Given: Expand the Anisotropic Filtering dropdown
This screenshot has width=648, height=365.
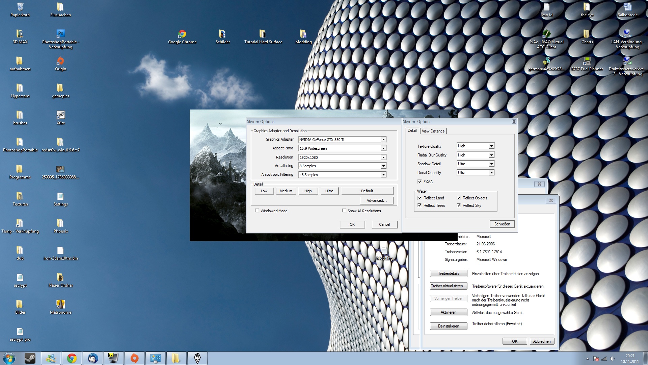Looking at the screenshot, I should click(383, 175).
